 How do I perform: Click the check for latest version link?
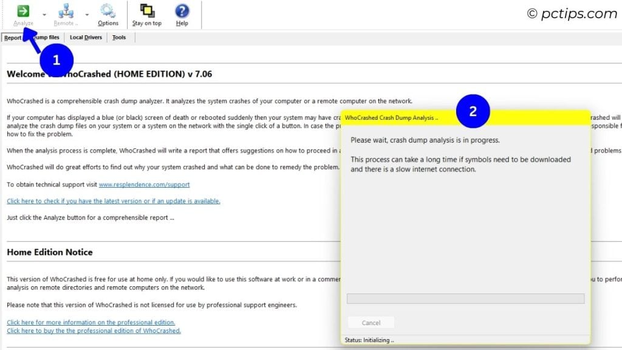[114, 201]
